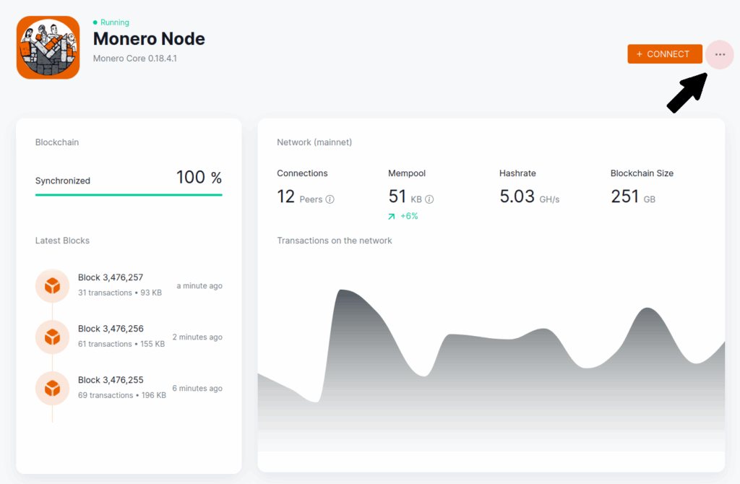Click the Monero Node app logo

pyautogui.click(x=48, y=48)
